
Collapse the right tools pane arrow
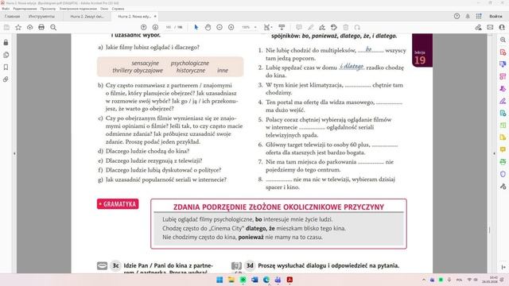pyautogui.click(x=495, y=153)
